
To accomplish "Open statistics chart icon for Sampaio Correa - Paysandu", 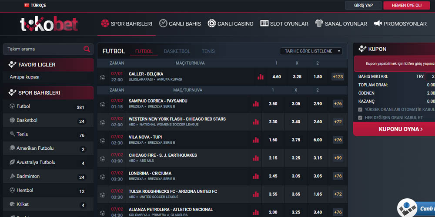I will [255, 104].
